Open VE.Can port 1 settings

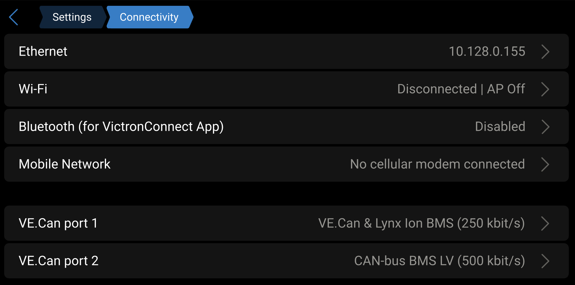point(58,223)
